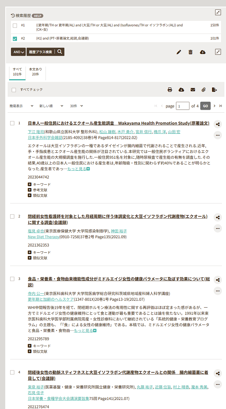Expand 類似文献 under result 1
The height and width of the screenshot is (409, 226).
(x=38, y=195)
